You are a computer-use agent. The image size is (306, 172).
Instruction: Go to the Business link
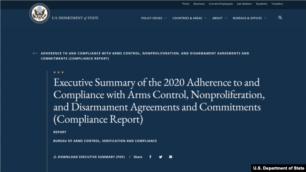(199, 4)
